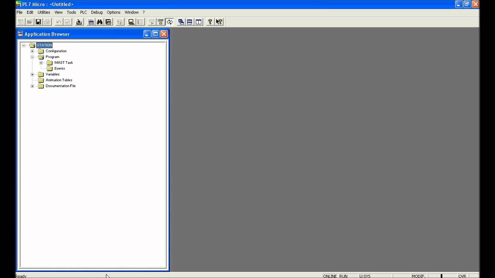Select the Variables tree item
495x278 pixels.
click(53, 74)
